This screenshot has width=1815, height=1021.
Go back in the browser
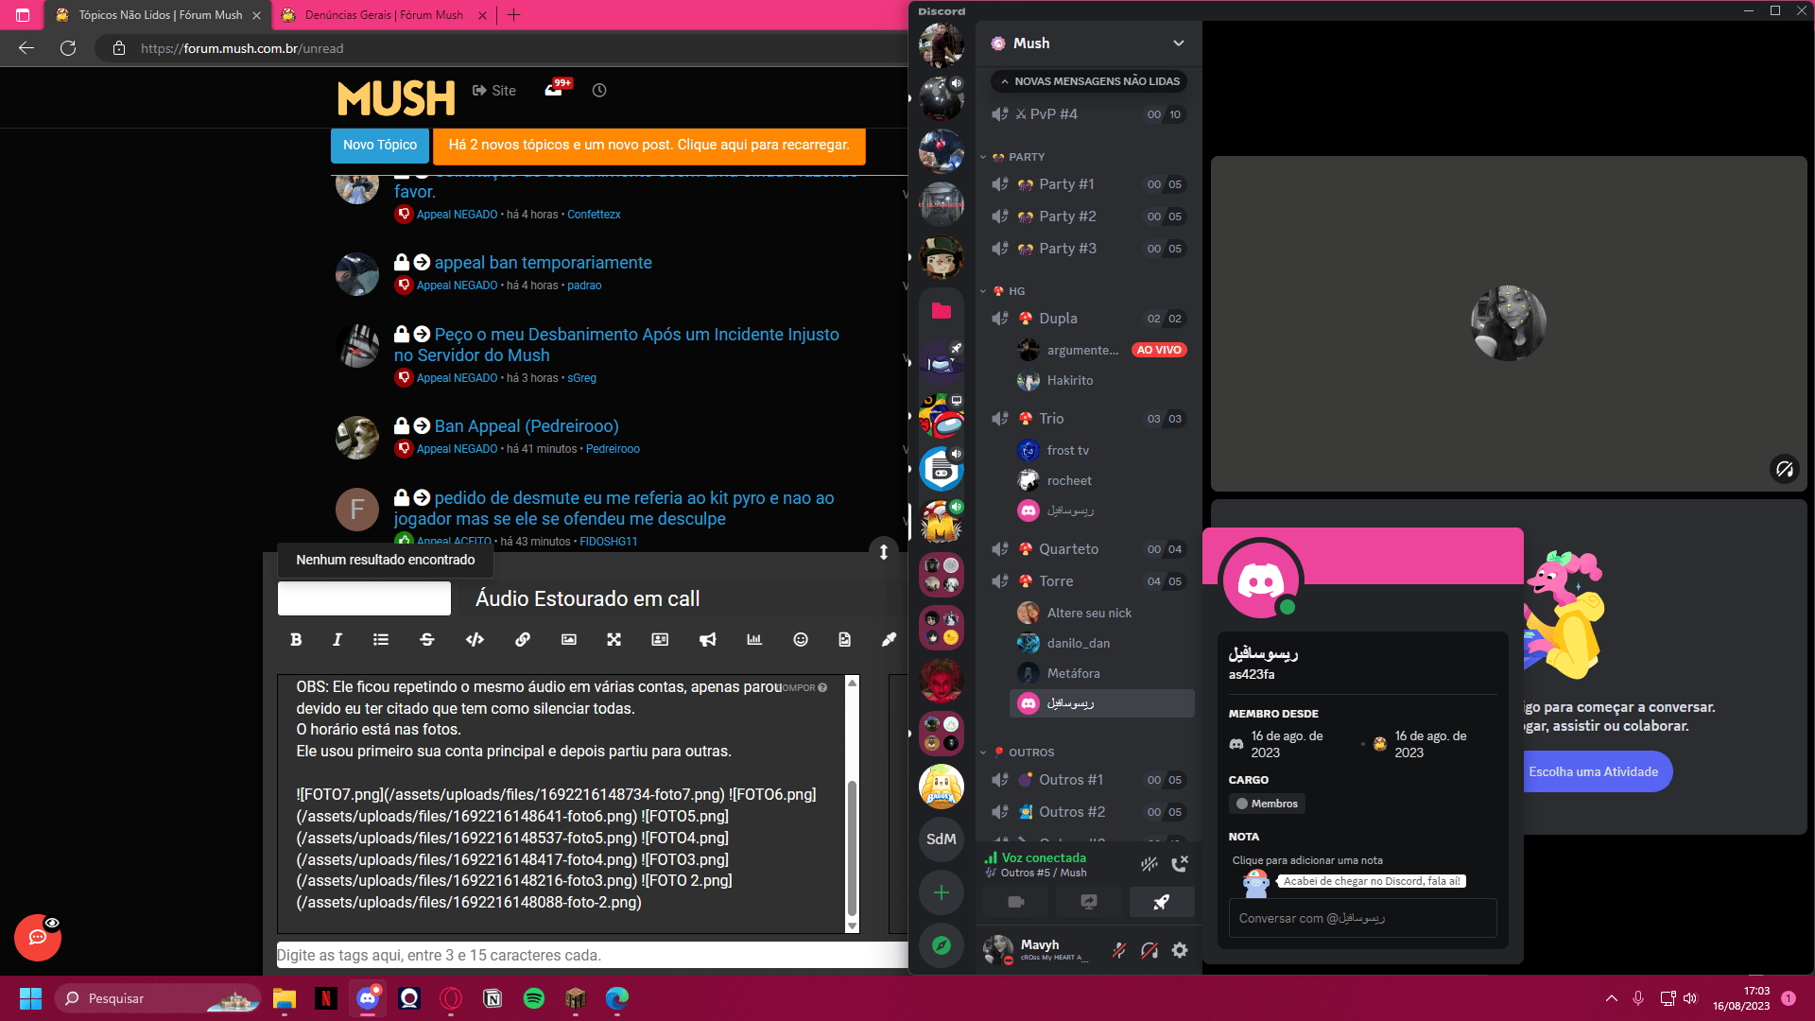[x=26, y=48]
